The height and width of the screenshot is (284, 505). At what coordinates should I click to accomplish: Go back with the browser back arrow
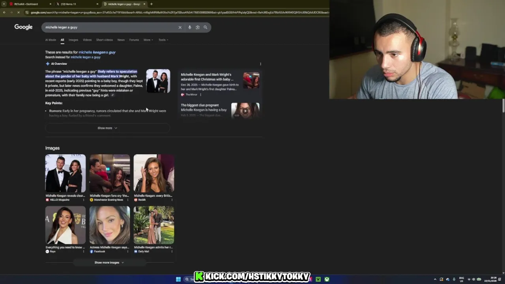pyautogui.click(x=4, y=12)
